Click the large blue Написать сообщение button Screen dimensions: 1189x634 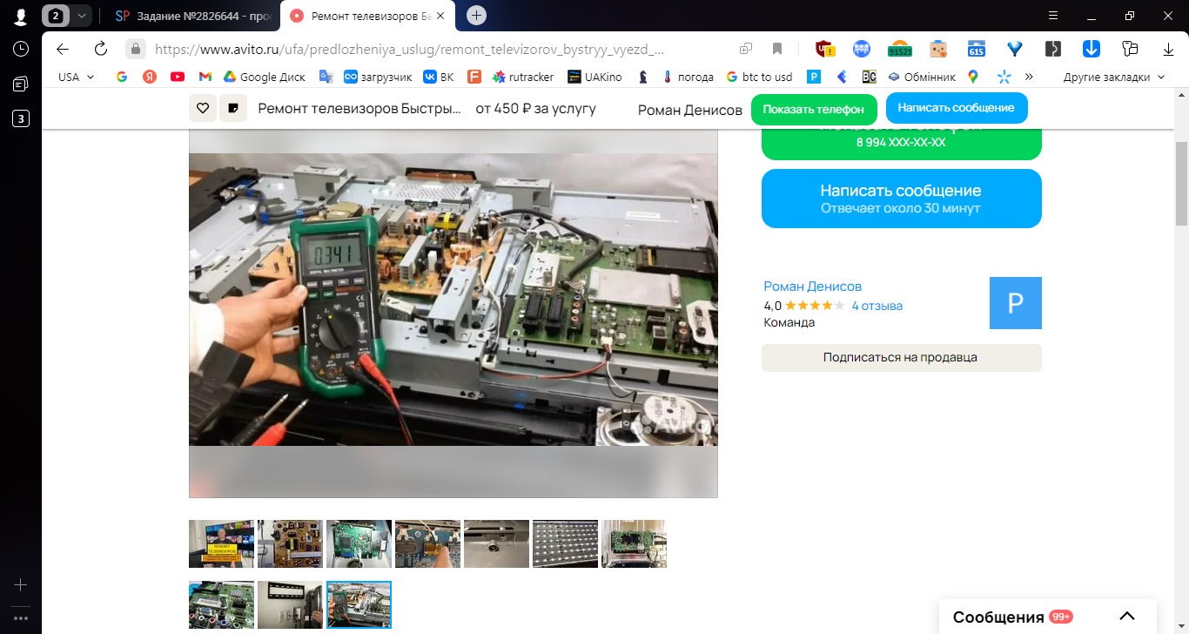point(901,199)
